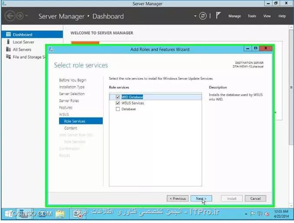
Task: Select the WID Database label
Action: click(x=132, y=97)
